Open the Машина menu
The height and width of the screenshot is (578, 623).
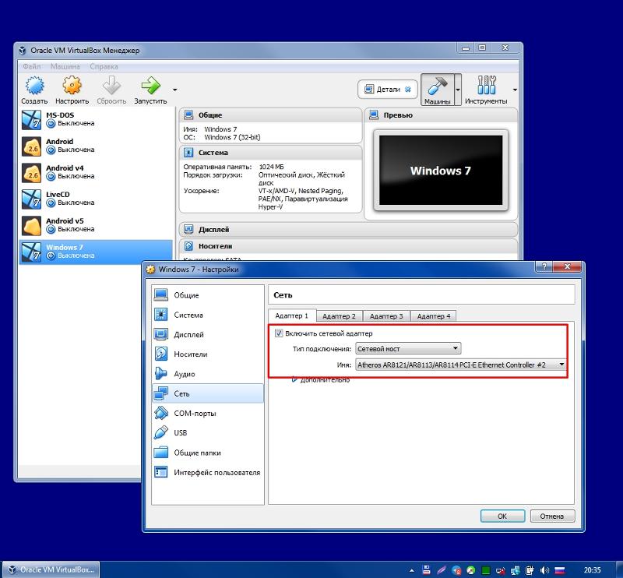click(x=65, y=66)
